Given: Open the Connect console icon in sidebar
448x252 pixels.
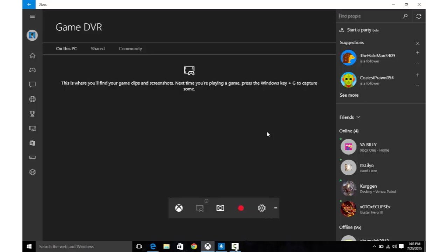Looking at the screenshot, I should pos(33,157).
